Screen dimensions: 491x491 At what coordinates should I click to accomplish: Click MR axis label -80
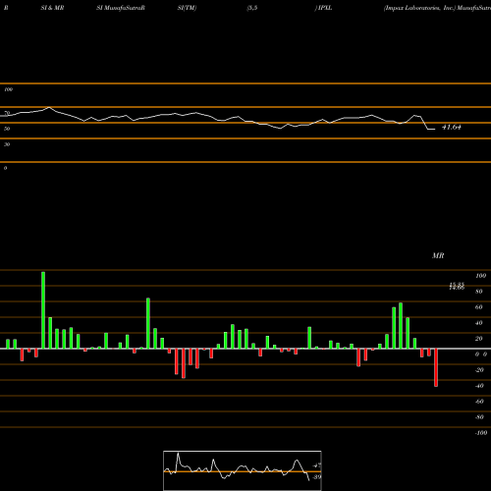pos(479,417)
